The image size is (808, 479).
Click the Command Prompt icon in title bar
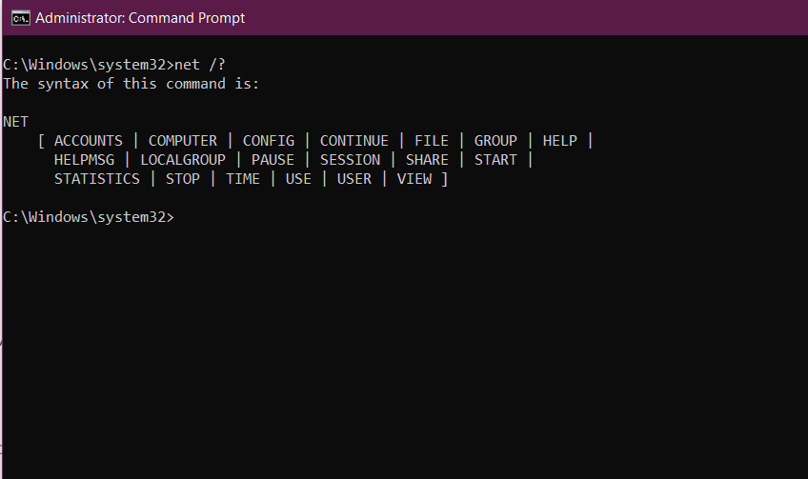pos(21,18)
